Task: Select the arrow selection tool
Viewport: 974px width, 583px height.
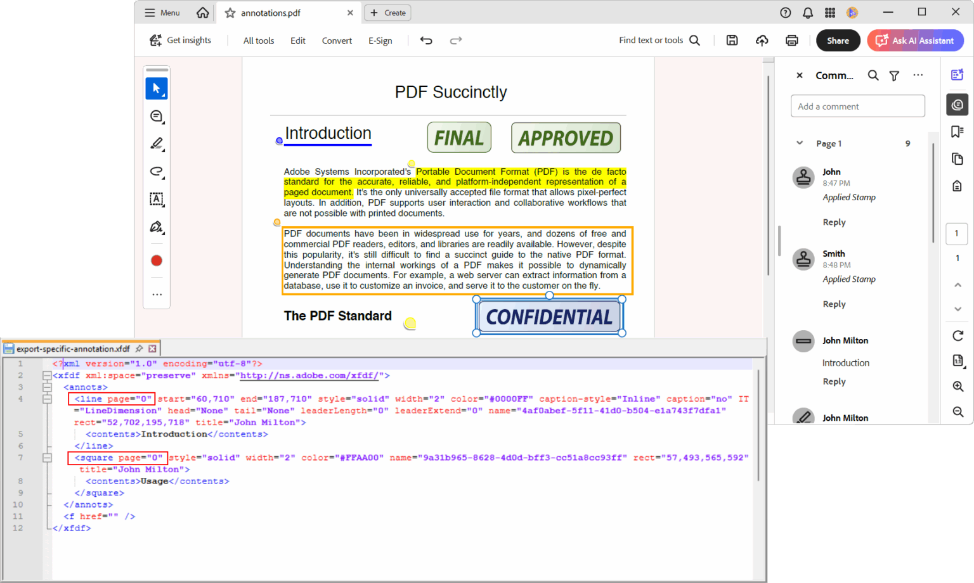Action: 157,89
